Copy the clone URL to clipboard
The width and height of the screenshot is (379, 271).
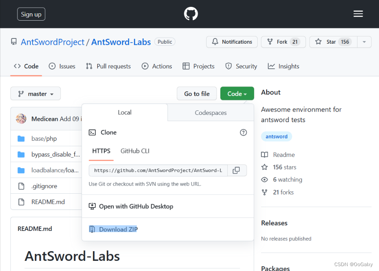[236, 171]
